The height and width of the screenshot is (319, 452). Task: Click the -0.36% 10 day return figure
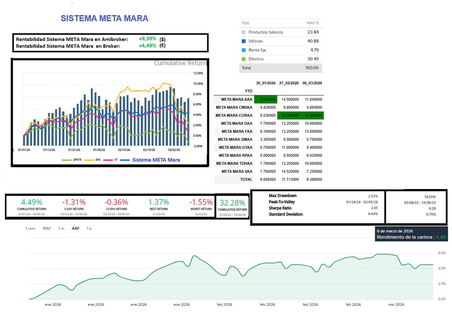(x=117, y=202)
